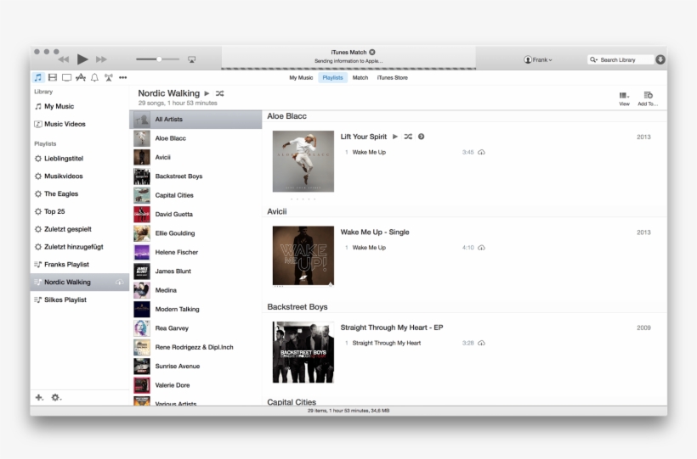Download Straight Through My Heart from cloud
697x459 pixels.
[481, 343]
